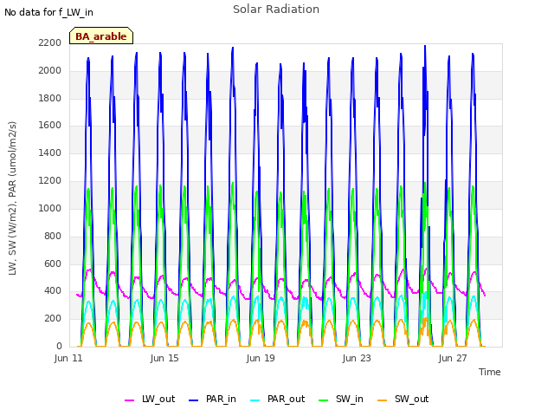The width and height of the screenshot is (554, 416).
Task: Click the magenta LW_out legend swatch
Action: pos(129,400)
